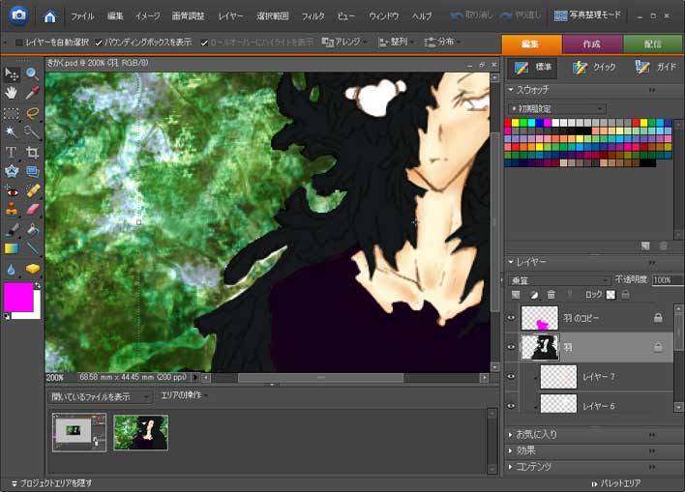Viewport: 685px width, 492px height.
Task: Pick the red swatch in Swatches panel
Action: tap(508, 123)
